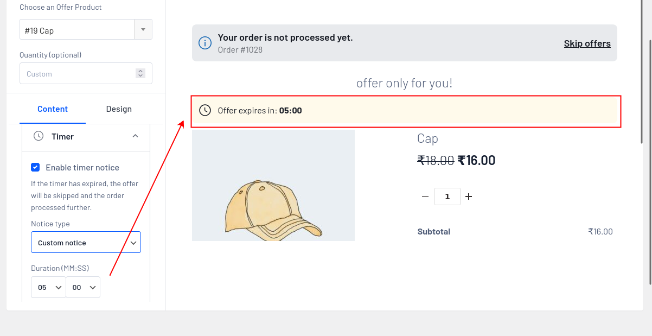Click the Cap product title

coord(427,138)
